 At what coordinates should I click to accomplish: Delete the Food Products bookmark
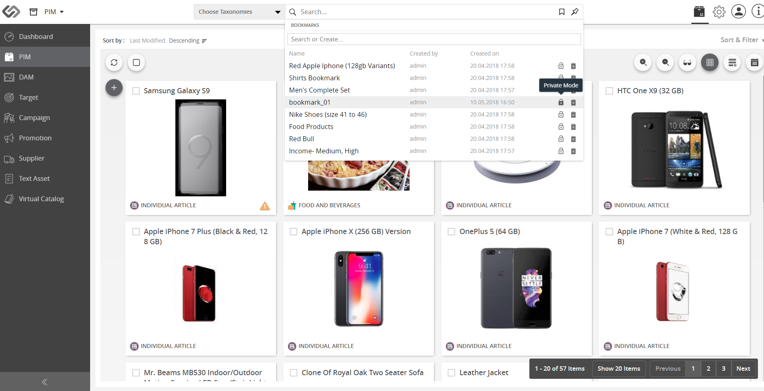coord(573,127)
